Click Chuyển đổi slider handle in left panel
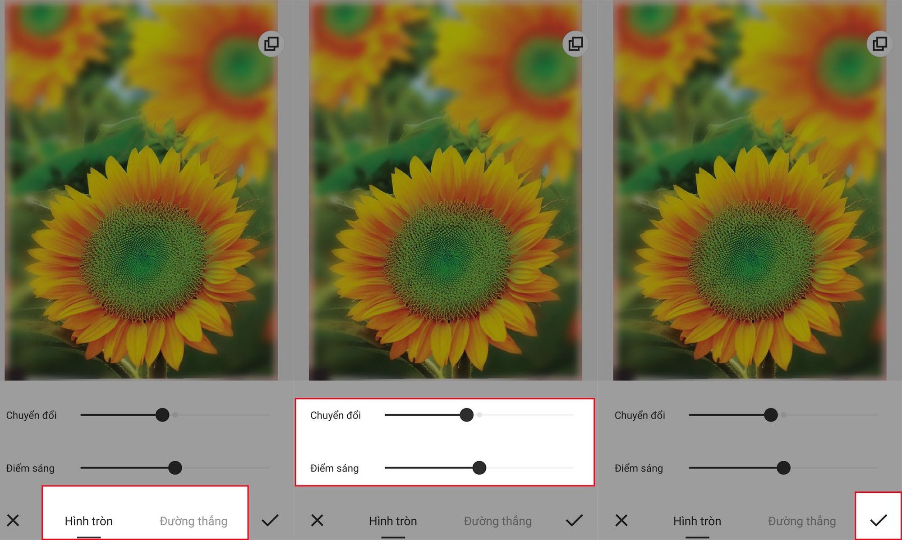 click(162, 415)
